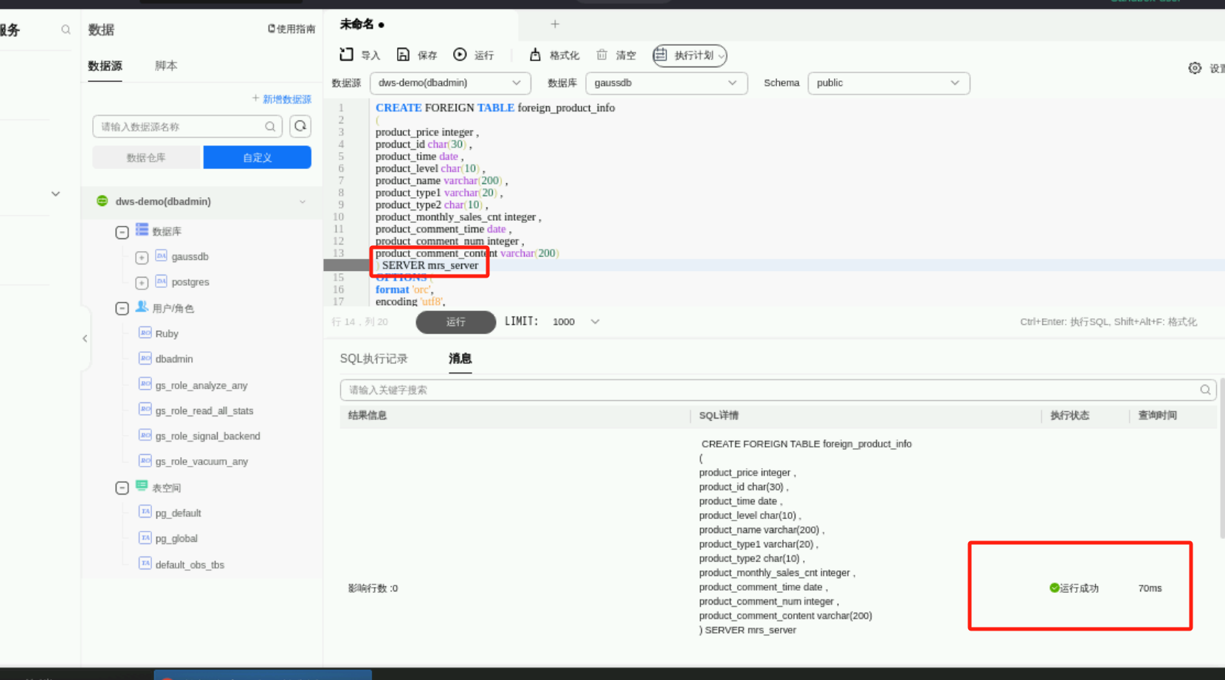Image resolution: width=1225 pixels, height=680 pixels.
Task: Click the green success status icon
Action: point(1055,588)
